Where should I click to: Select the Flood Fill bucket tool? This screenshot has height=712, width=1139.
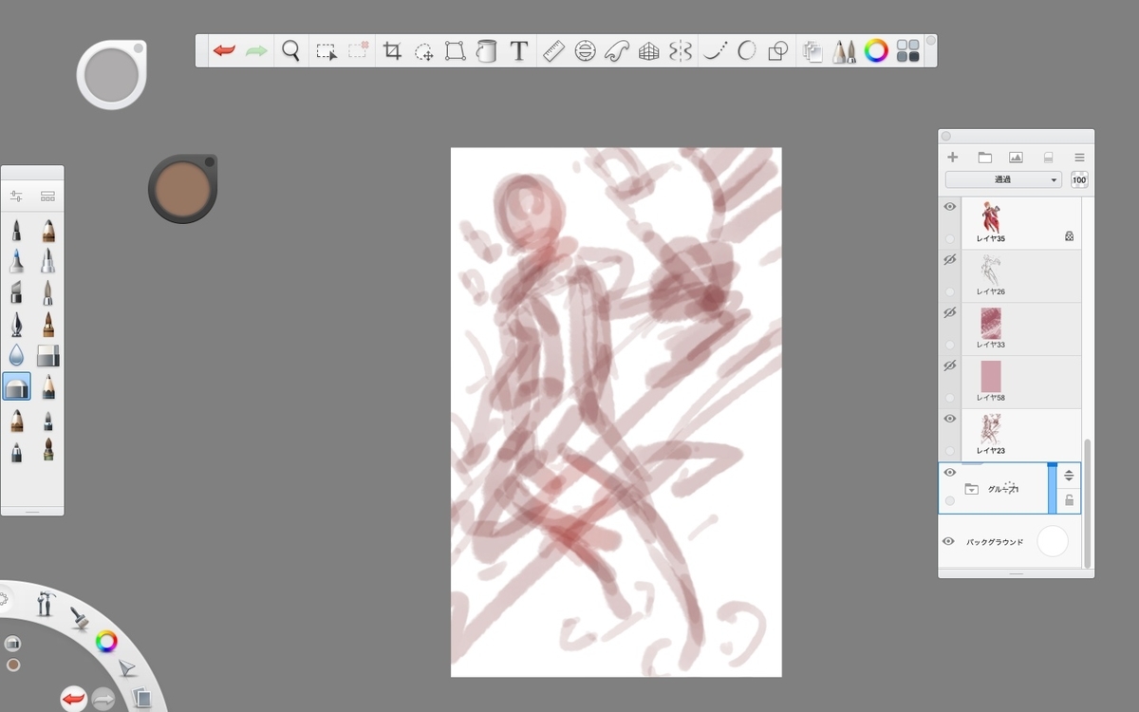486,51
